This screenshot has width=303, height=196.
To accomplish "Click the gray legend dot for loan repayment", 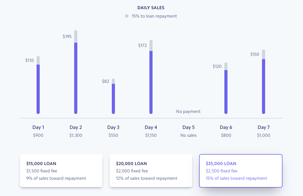I will click(127, 16).
